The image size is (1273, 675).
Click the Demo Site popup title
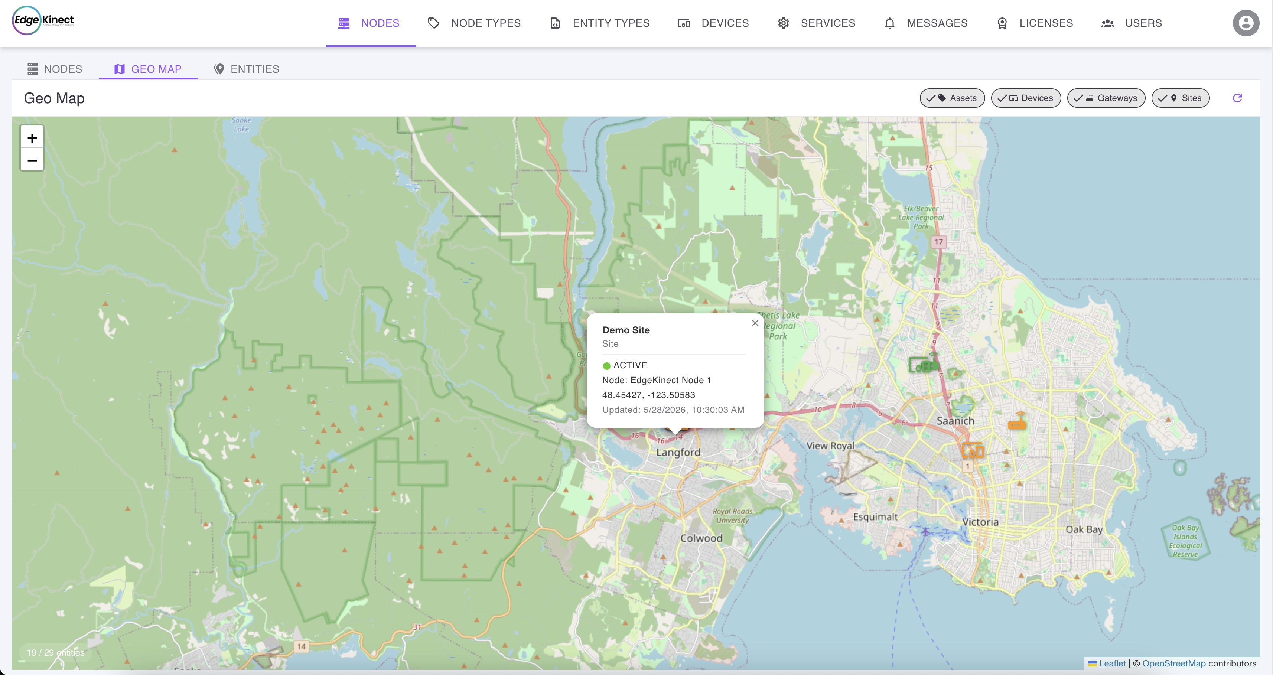(626, 330)
